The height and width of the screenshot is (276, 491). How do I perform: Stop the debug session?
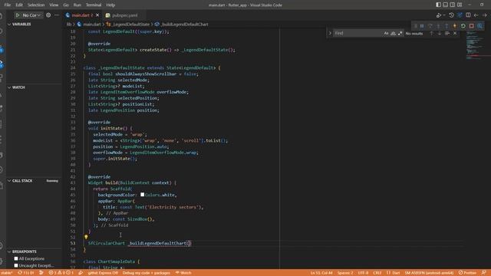point(471,26)
